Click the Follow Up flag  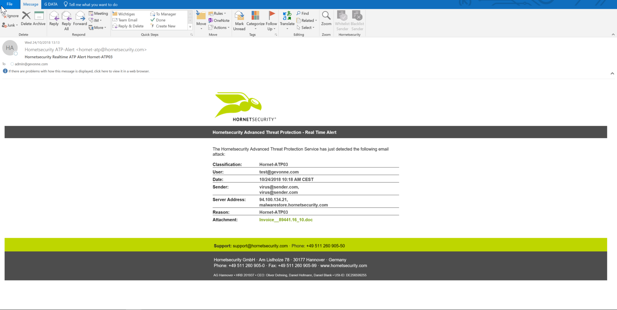(272, 21)
